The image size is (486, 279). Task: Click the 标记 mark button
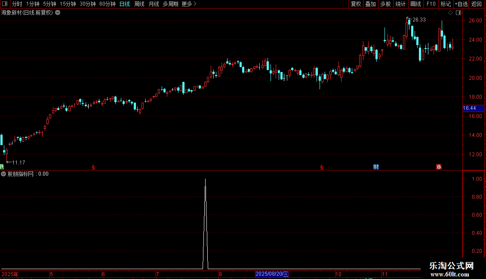446,4
